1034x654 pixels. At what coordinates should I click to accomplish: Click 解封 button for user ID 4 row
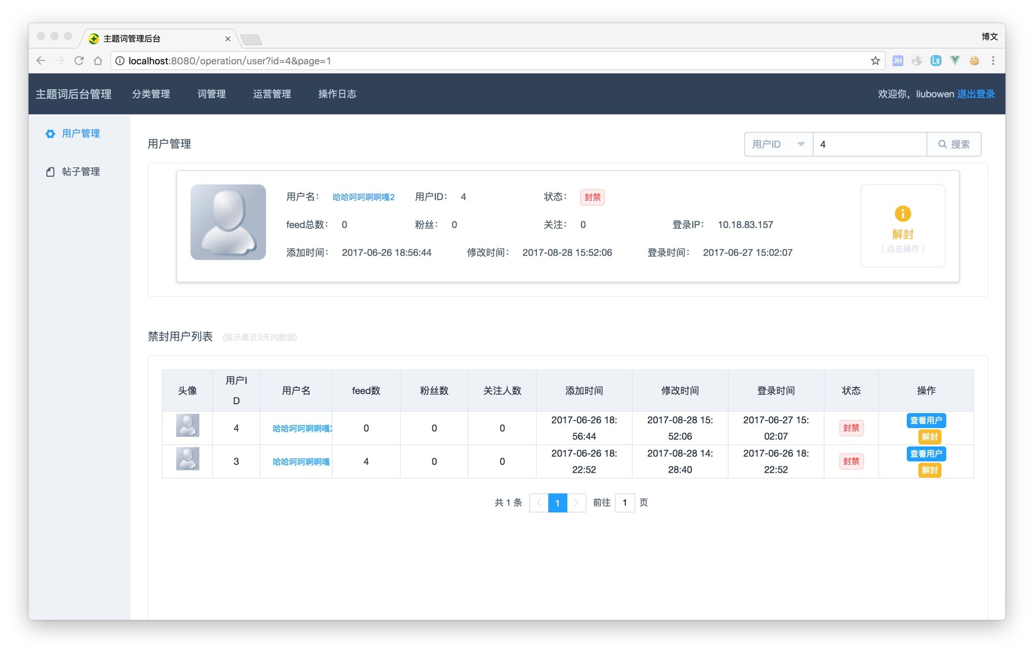929,437
